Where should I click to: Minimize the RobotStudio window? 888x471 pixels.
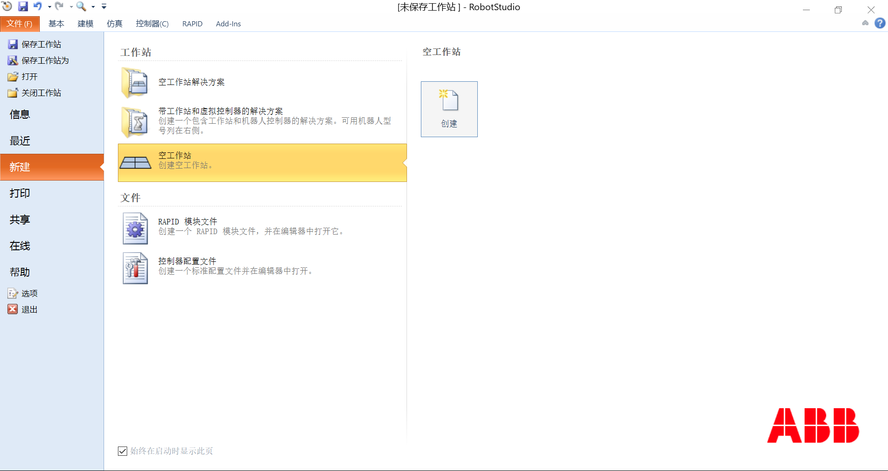tap(807, 9)
